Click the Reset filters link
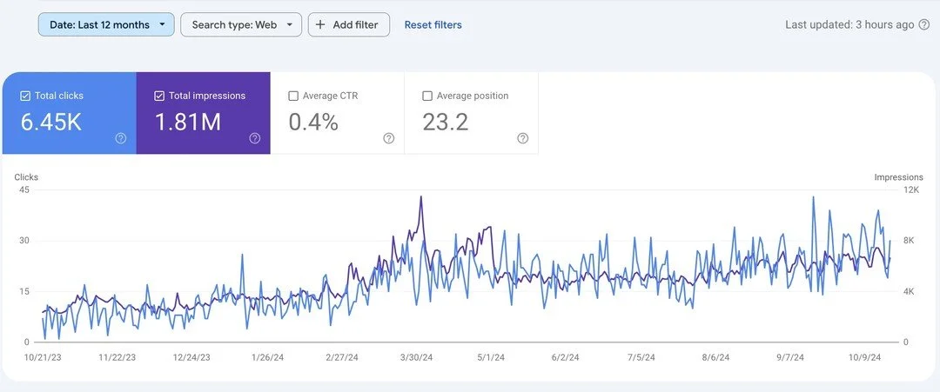 pyautogui.click(x=433, y=24)
